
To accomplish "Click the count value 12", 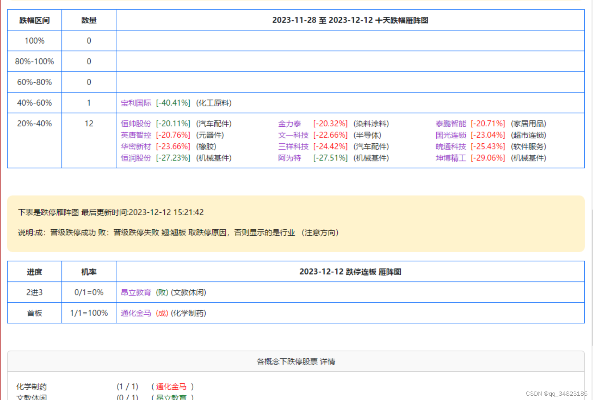I will 89,123.
